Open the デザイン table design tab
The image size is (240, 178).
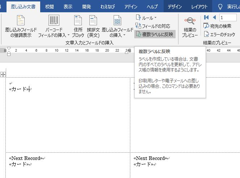click(x=174, y=7)
